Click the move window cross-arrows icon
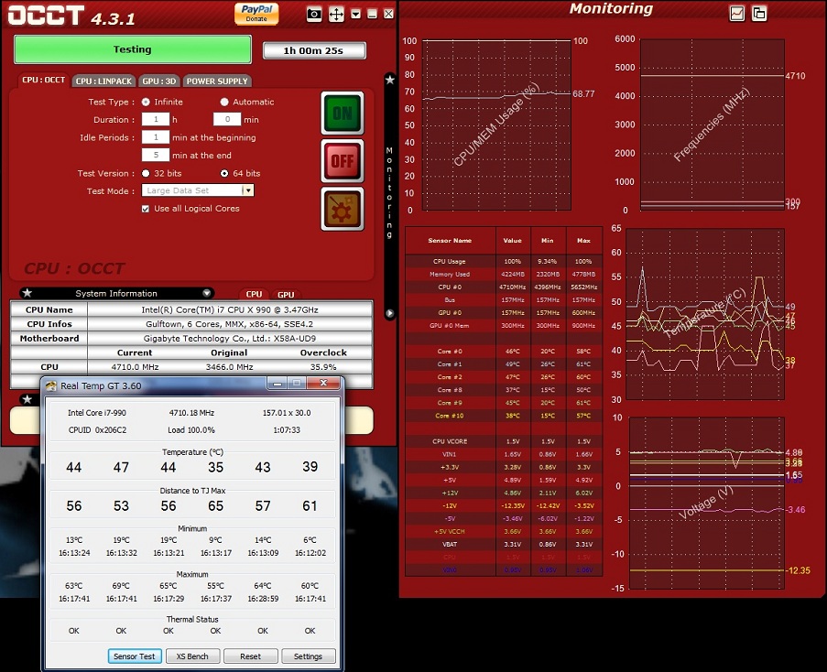The height and width of the screenshot is (672, 827). click(x=336, y=15)
